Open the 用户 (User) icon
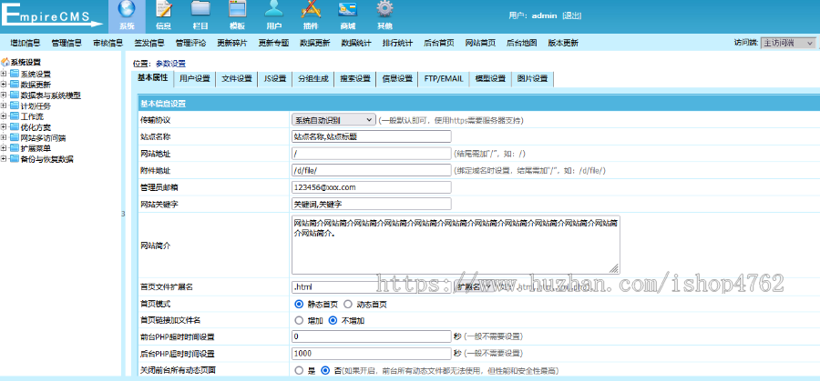The width and height of the screenshot is (820, 381). click(273, 13)
